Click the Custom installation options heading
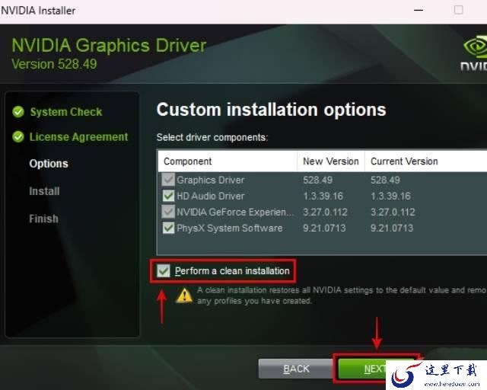This screenshot has width=487, height=390. coord(271,110)
